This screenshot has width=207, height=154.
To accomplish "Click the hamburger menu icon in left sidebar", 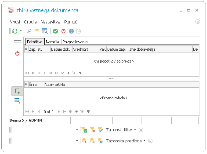I will point(17,42).
